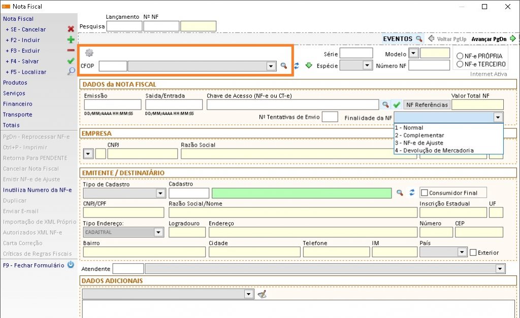Open the Financeiro section in sidebar

14,104
